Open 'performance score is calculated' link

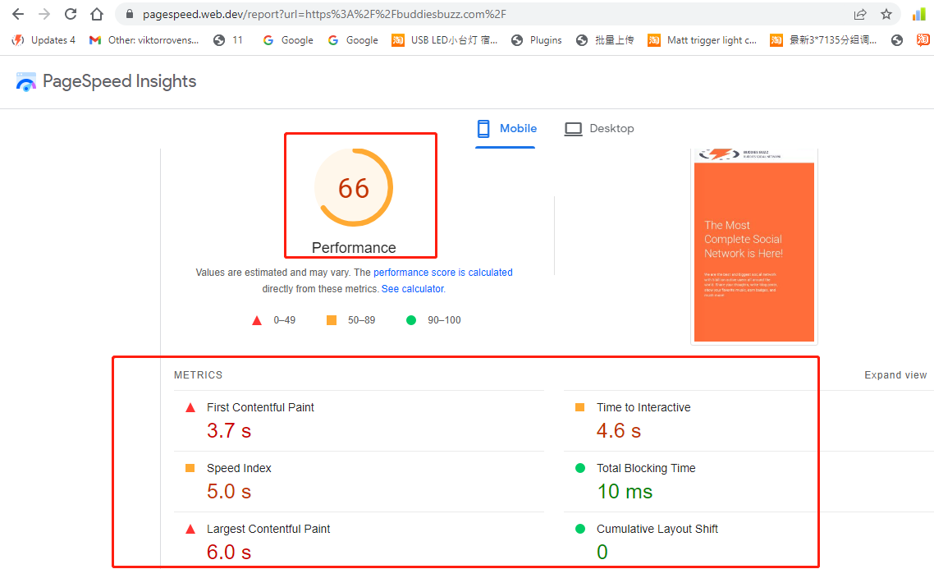pos(442,273)
